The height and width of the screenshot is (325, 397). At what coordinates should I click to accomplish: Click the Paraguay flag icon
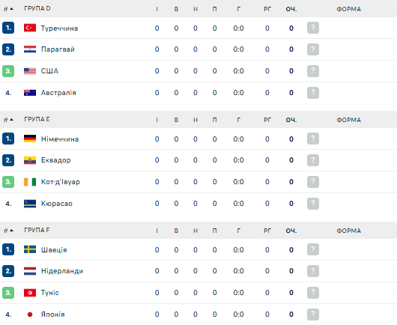coord(30,49)
